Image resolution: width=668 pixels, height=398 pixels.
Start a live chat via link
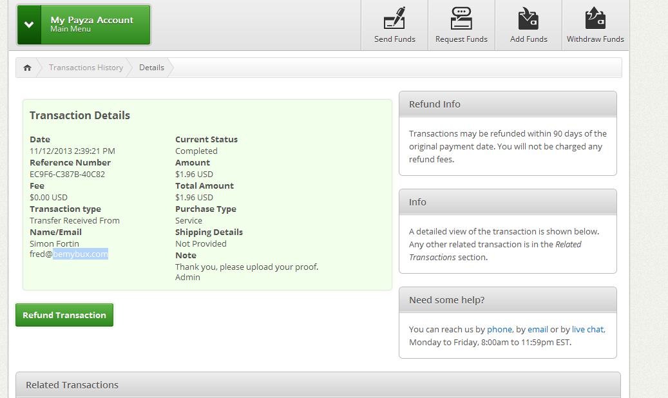click(587, 329)
